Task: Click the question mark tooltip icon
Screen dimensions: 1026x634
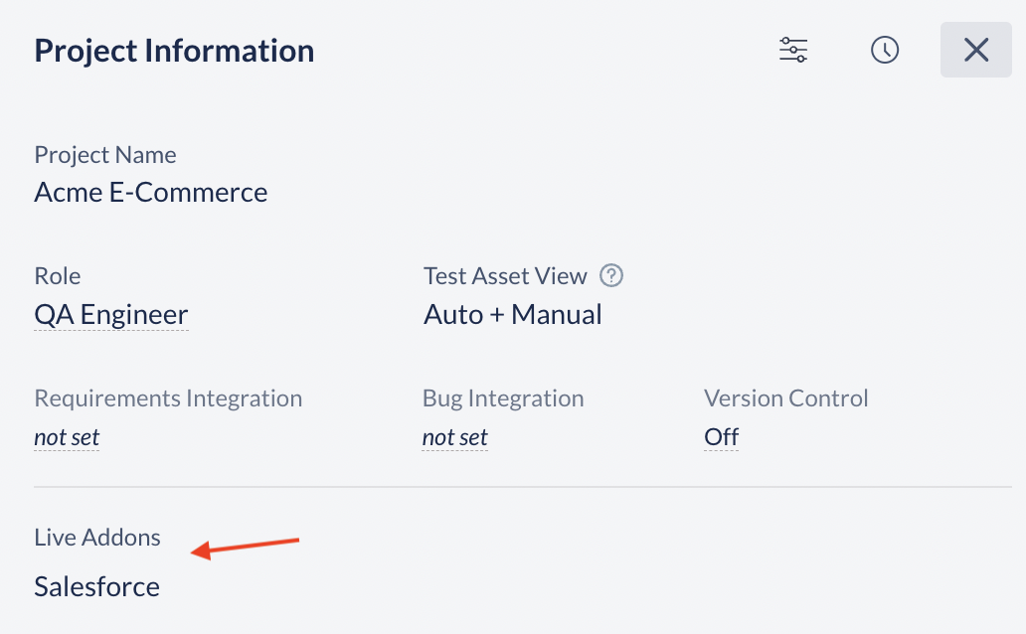Action: click(x=611, y=276)
